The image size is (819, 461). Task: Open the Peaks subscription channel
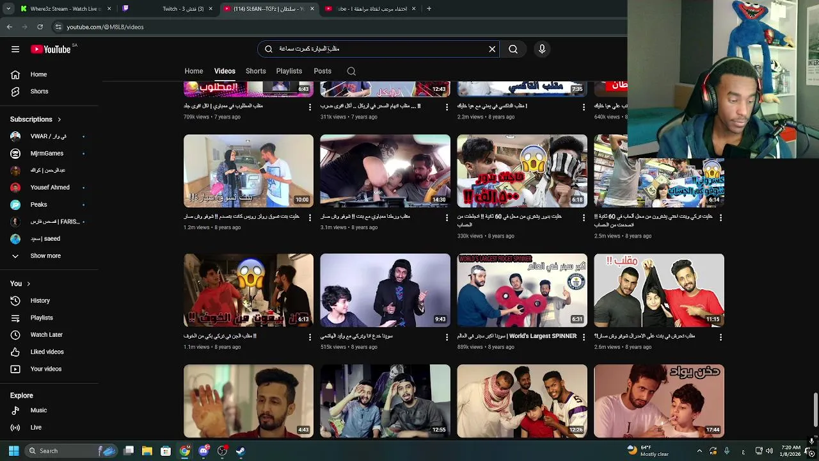(x=38, y=204)
